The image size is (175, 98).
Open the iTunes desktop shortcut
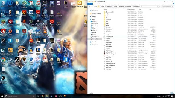click(38, 60)
